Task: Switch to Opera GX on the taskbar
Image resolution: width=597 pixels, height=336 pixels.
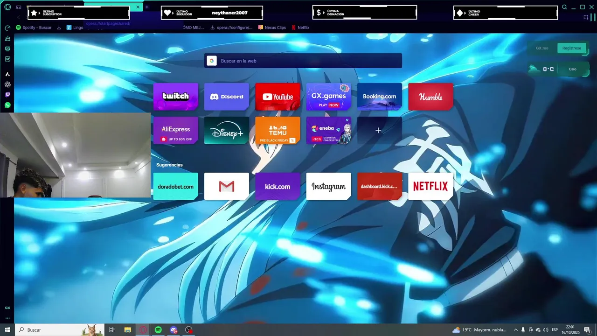Action: click(x=143, y=330)
